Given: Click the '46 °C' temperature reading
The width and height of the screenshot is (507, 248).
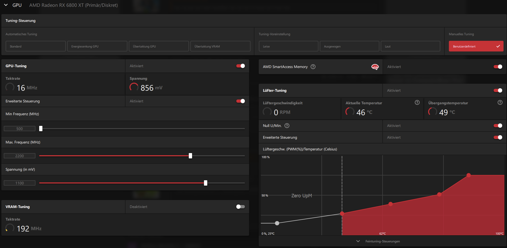Looking at the screenshot, I should coord(364,112).
